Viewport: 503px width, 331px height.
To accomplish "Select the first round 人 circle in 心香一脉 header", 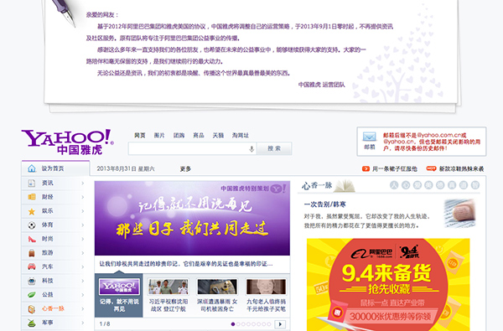I will (394, 185).
